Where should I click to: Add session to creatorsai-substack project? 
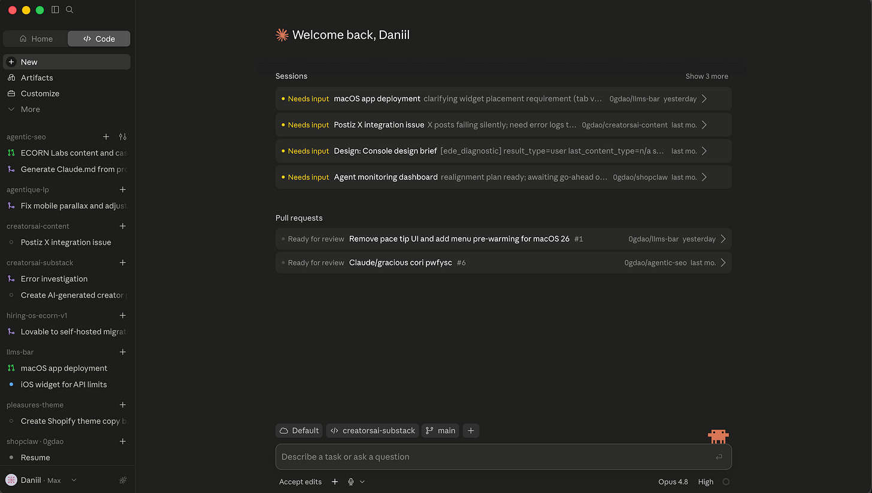(x=123, y=263)
